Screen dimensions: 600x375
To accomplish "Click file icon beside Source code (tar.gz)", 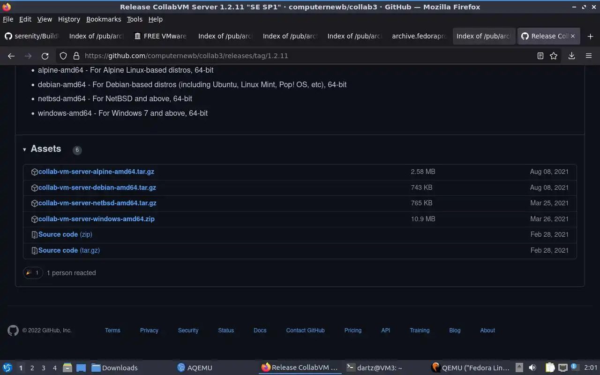I will [34, 251].
